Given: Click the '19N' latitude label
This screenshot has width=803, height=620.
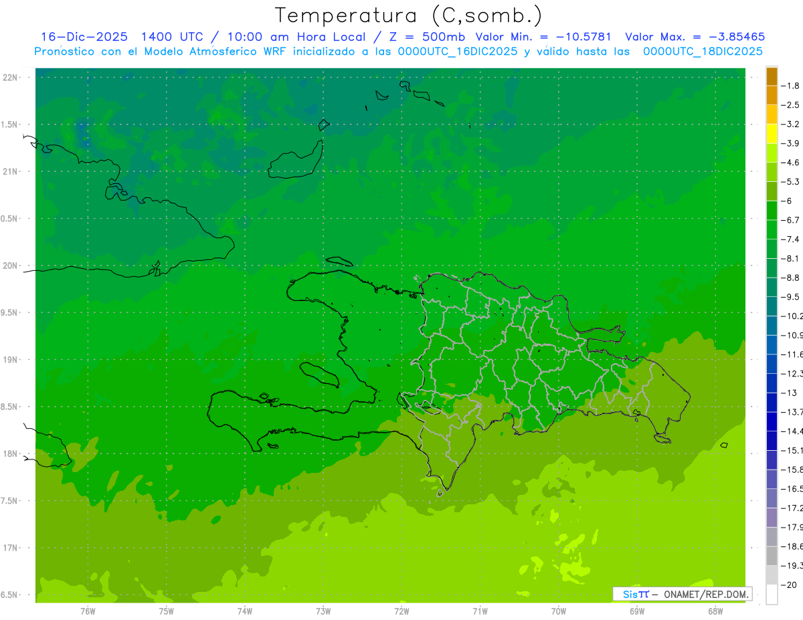Looking at the screenshot, I should coord(11,360).
